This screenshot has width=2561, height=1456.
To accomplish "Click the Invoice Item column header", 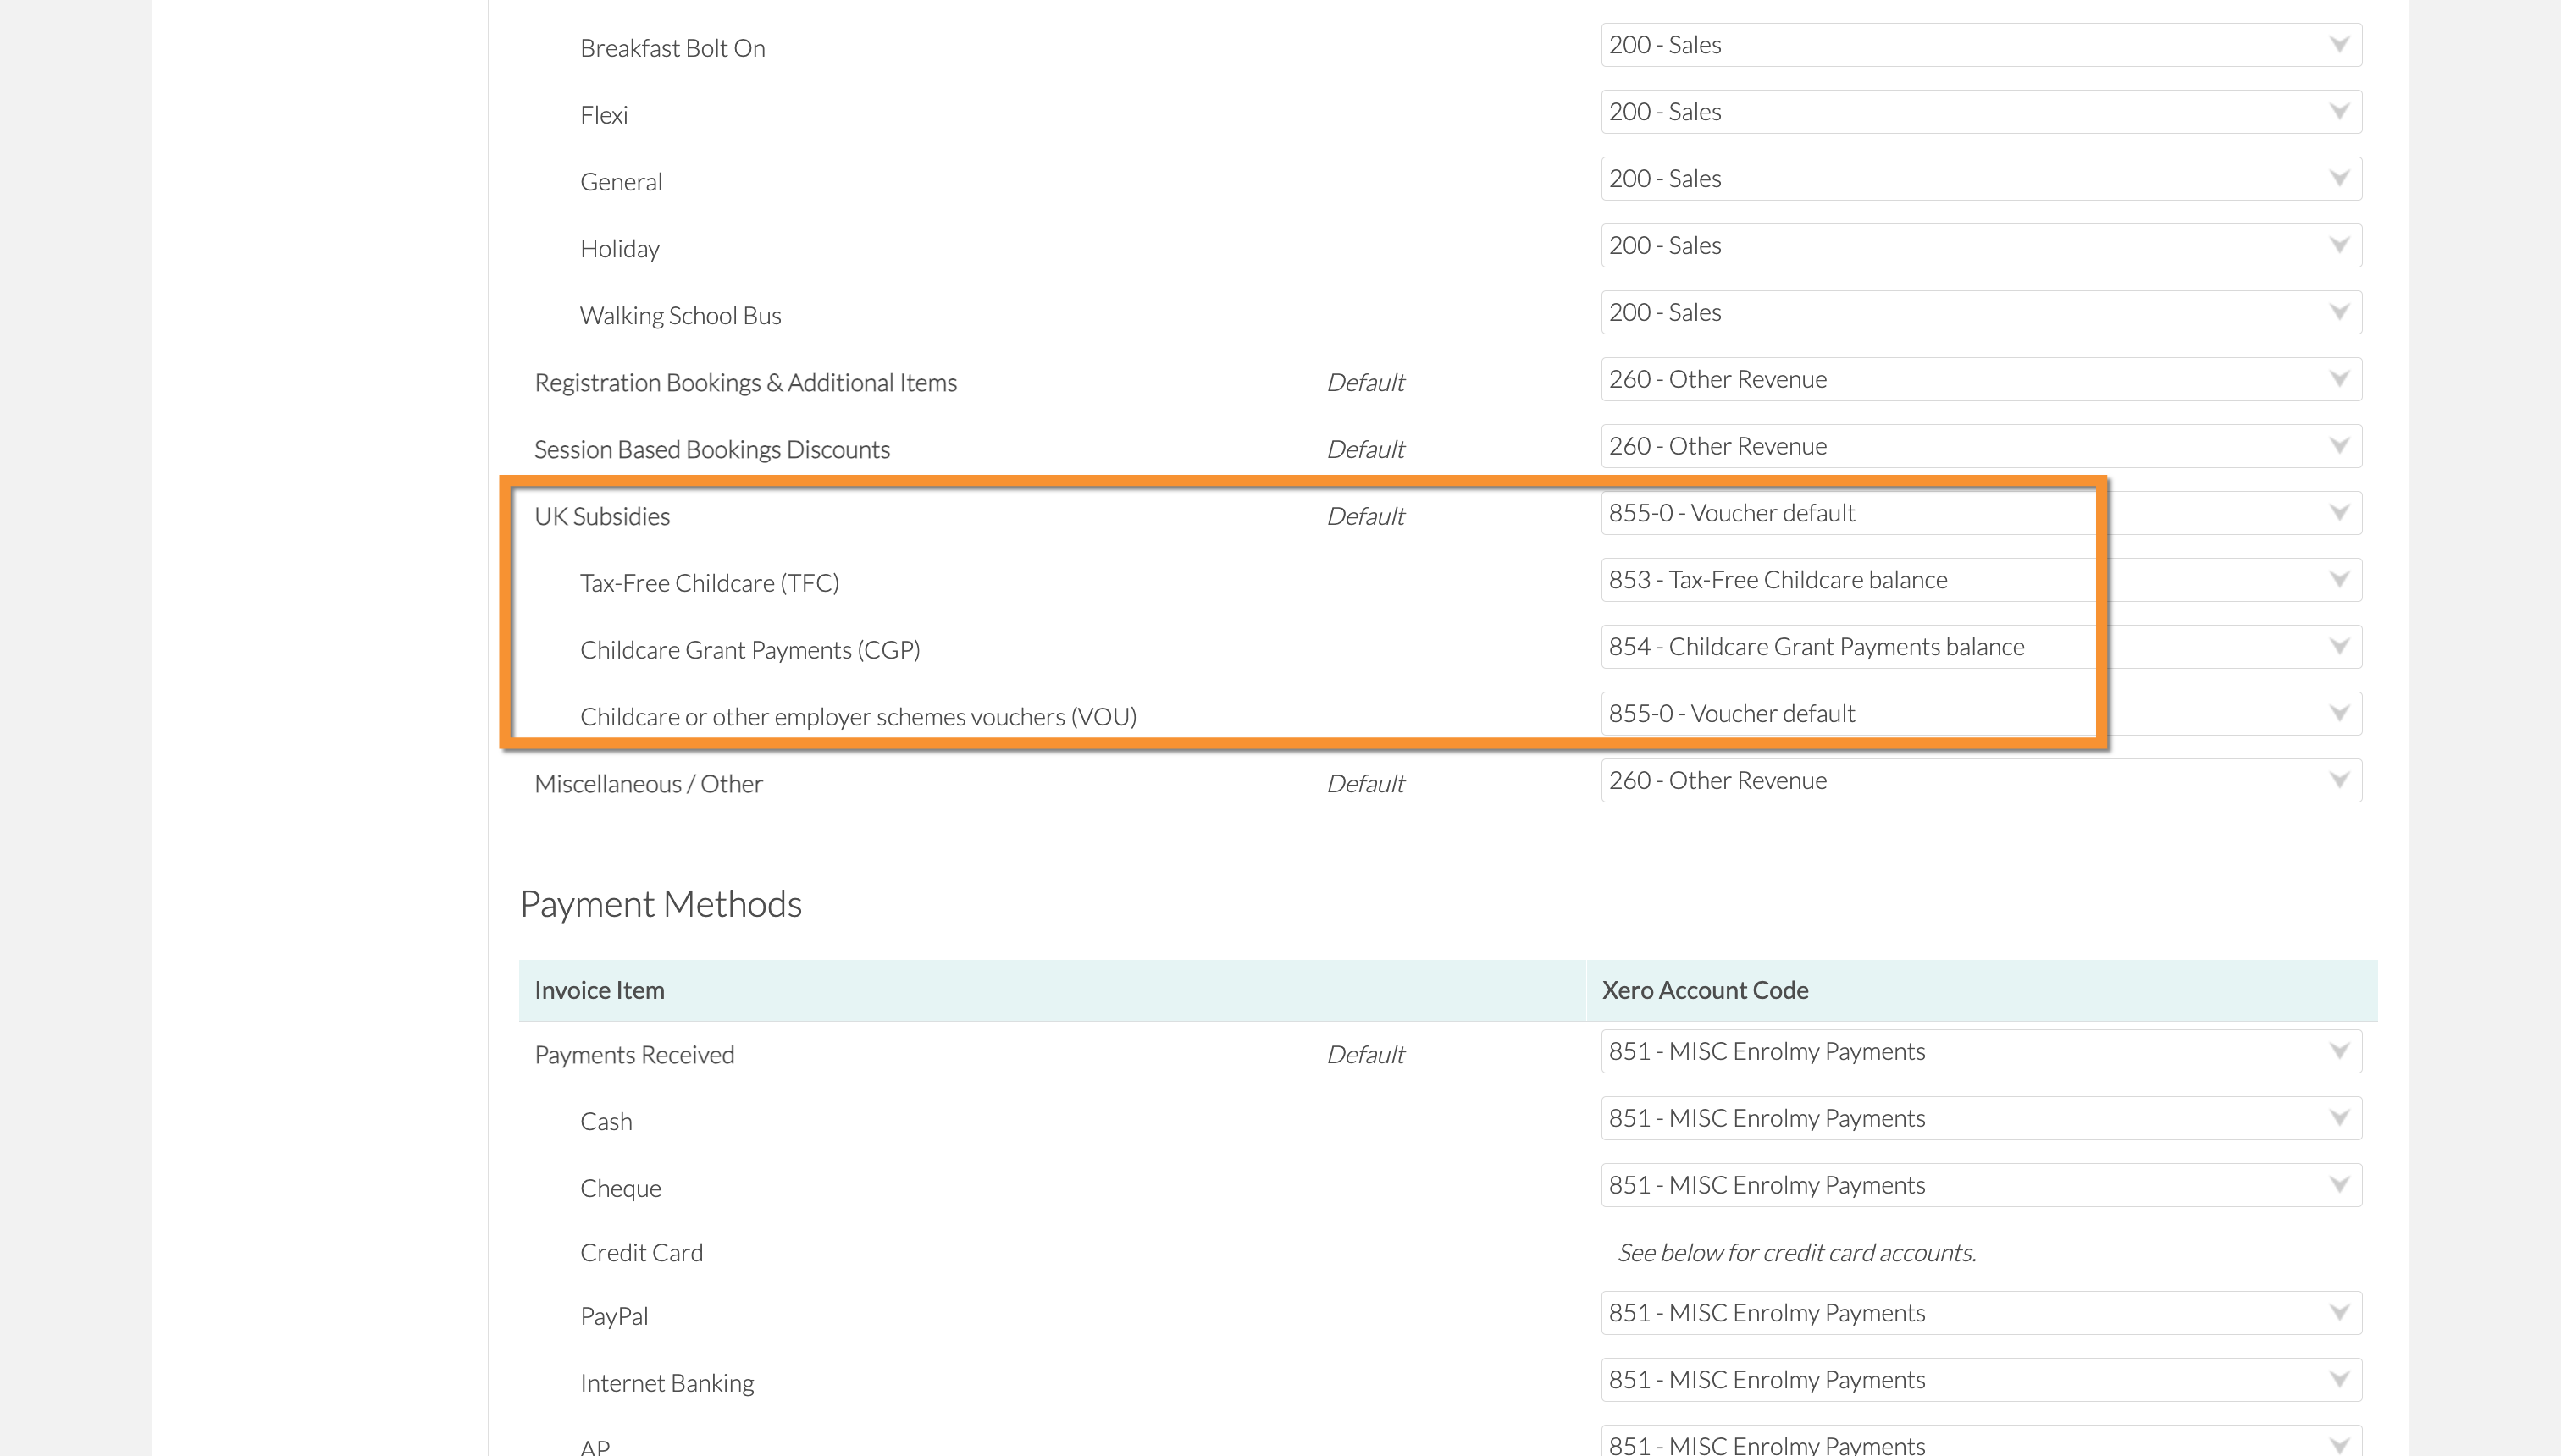I will (600, 991).
